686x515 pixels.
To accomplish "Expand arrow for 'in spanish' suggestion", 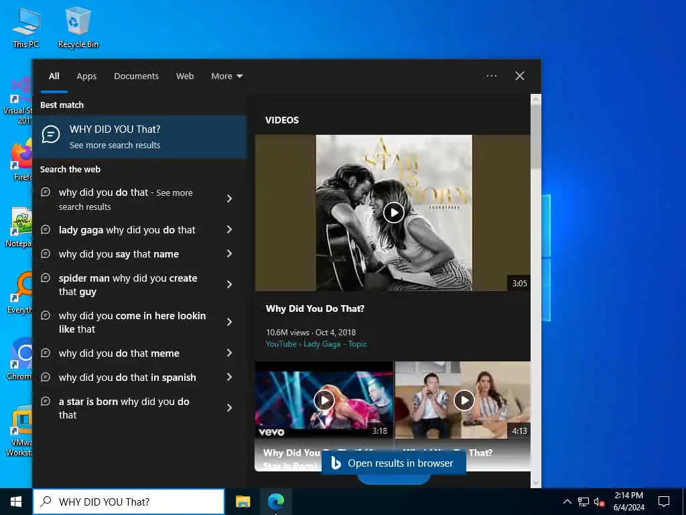I will 229,377.
